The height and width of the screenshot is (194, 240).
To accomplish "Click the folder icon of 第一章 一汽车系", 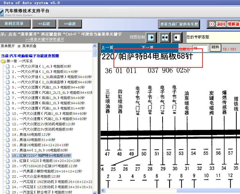I will 3,61.
